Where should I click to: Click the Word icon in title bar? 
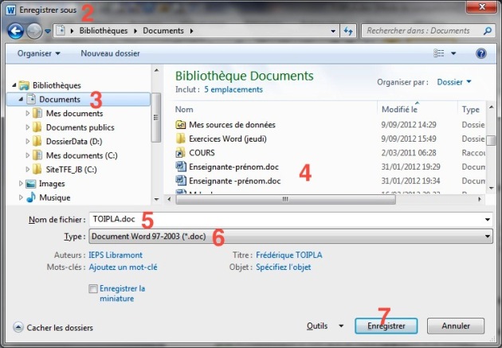click(x=10, y=10)
